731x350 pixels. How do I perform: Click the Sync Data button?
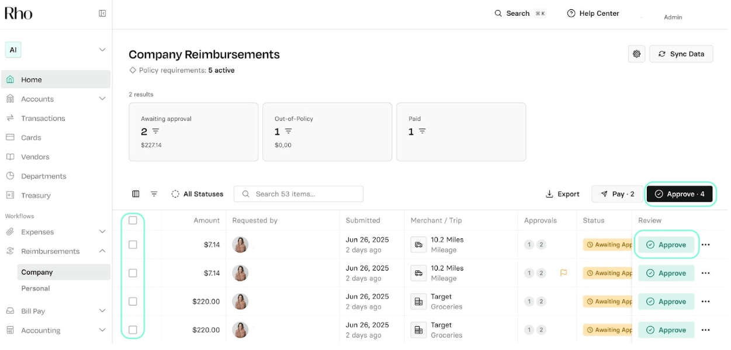click(x=681, y=54)
